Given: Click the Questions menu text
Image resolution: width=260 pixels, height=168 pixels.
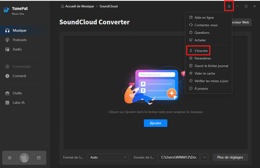Looking at the screenshot, I should [202, 33].
